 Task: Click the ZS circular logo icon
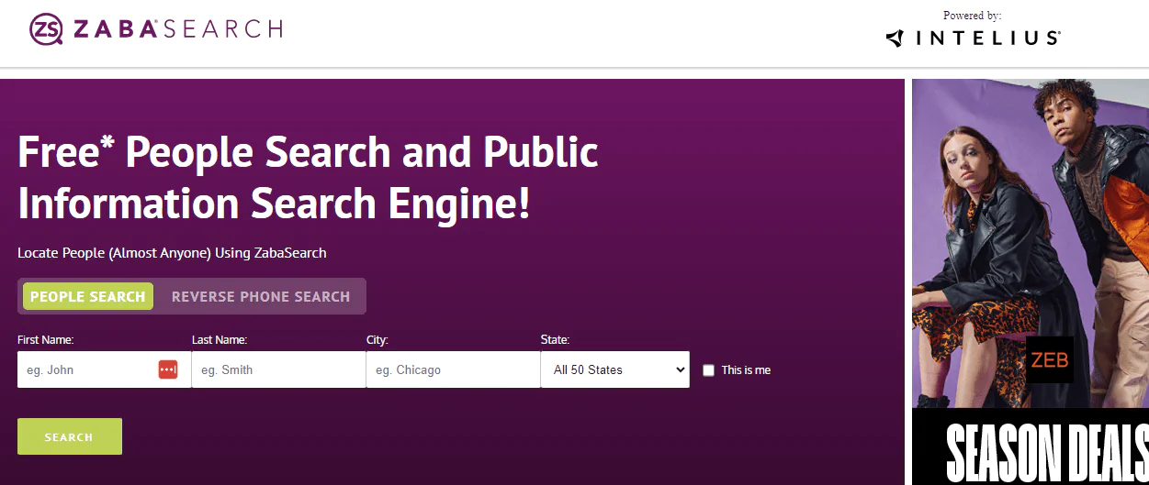click(x=46, y=28)
